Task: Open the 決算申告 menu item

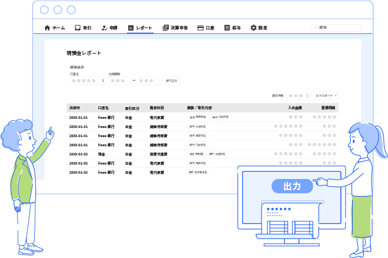Action: (x=175, y=27)
